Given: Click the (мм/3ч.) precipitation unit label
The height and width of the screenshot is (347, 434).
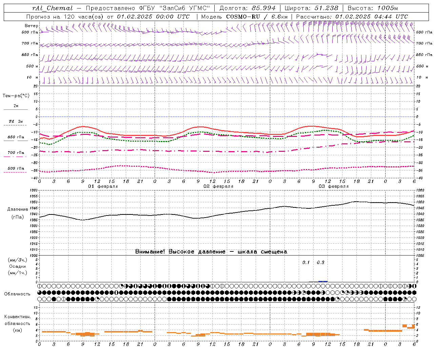Looking at the screenshot, I should 18,260.
